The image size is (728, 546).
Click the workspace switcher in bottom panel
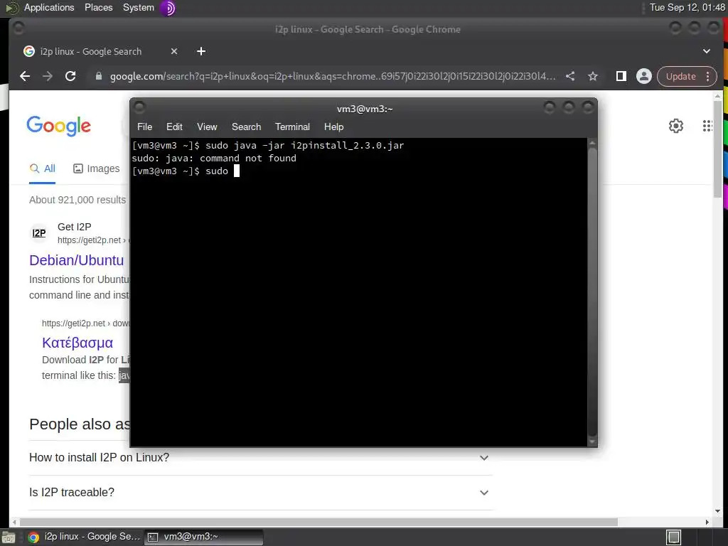point(674,537)
